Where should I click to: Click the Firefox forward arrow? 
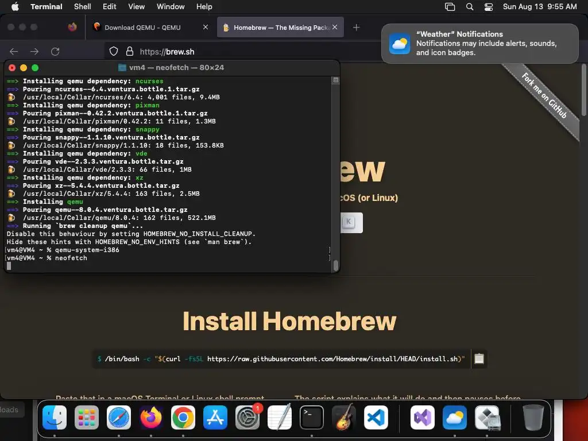[34, 51]
